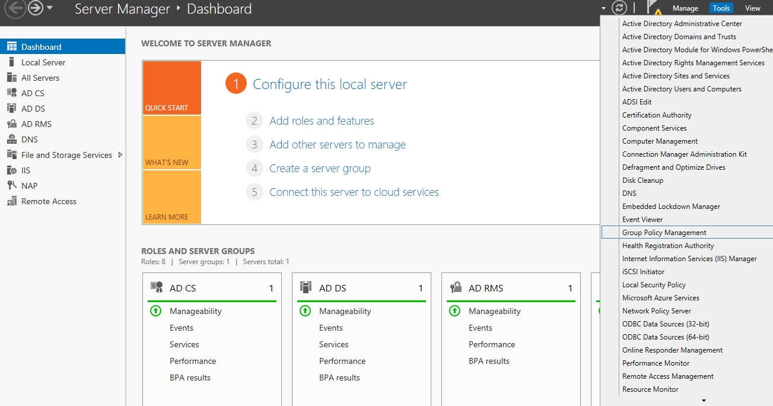
Task: Click AD DS green manageability status icon
Action: coord(306,310)
